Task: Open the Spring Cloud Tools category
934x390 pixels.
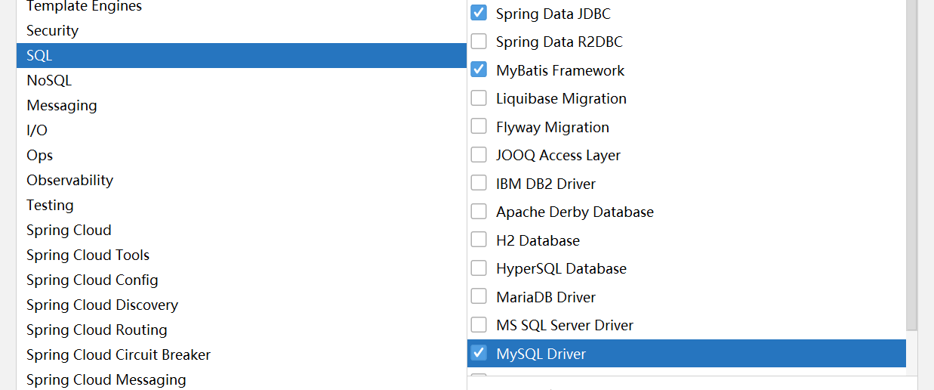Action: pos(242,255)
